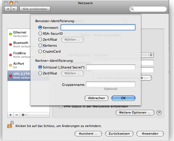Confirm dialog with OK button
This screenshot has width=174, height=141.
123,98
